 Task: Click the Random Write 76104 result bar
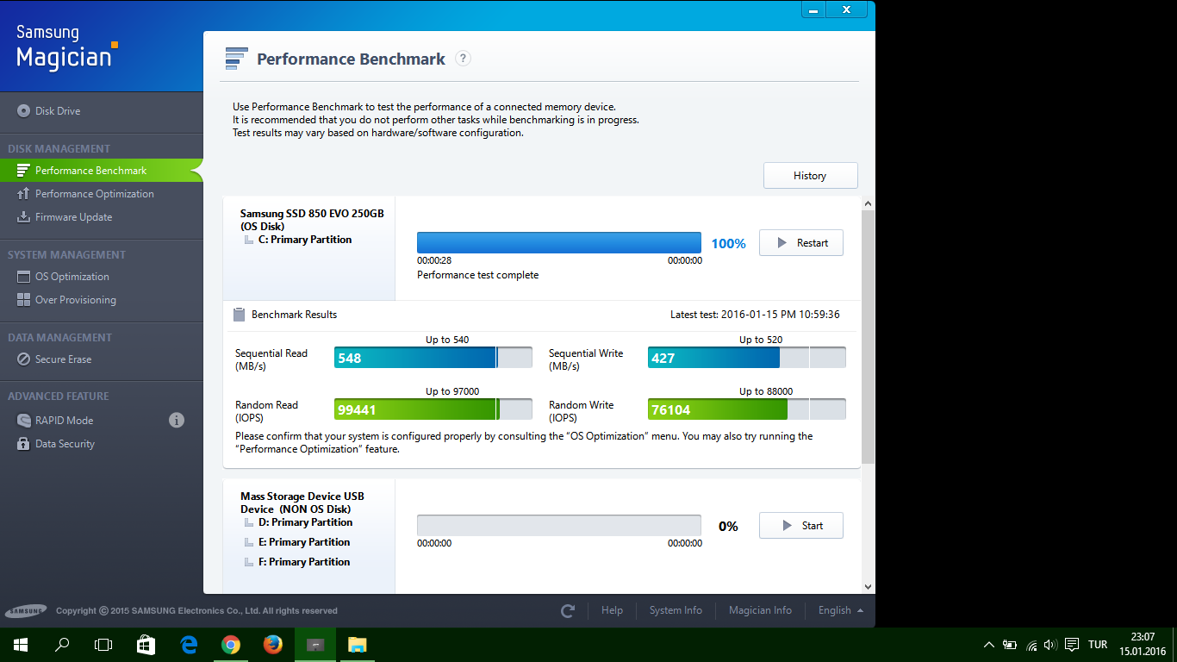point(747,409)
